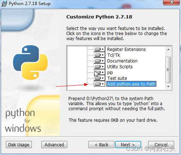Image resolution: width=181 pixels, height=155 pixels.
Task: Open install-state dropdown for Register Extensions
Action: pyautogui.click(x=100, y=49)
